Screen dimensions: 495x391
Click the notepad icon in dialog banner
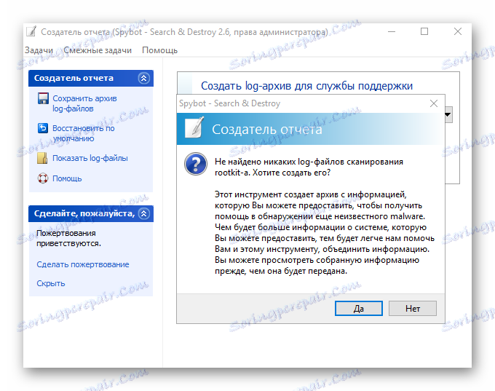(194, 128)
